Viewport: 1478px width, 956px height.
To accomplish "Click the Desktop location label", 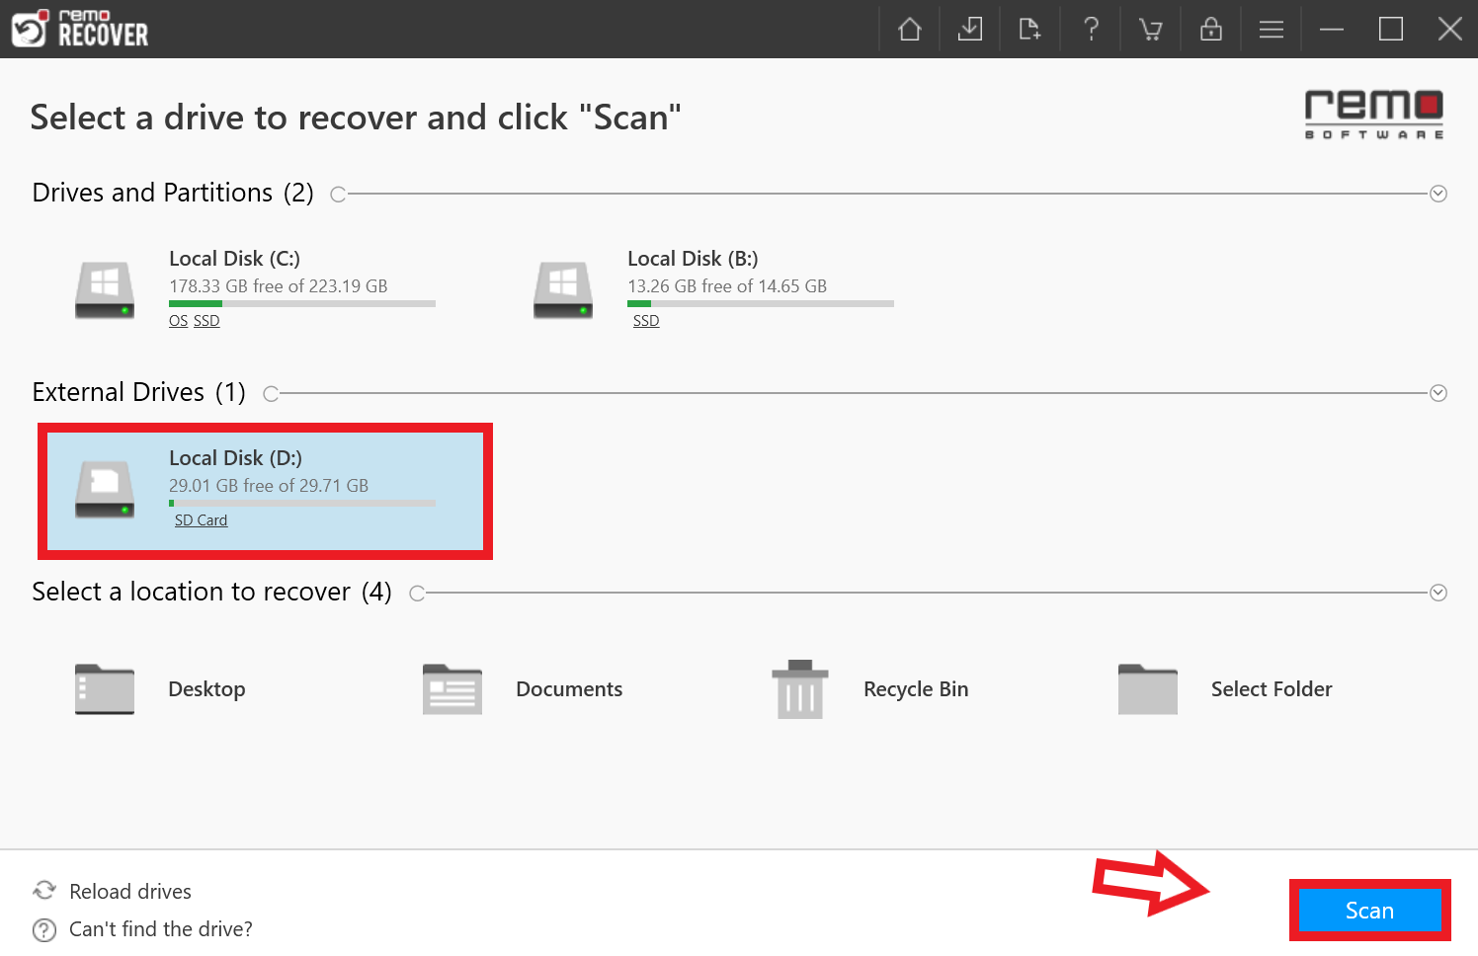I will coord(206,689).
